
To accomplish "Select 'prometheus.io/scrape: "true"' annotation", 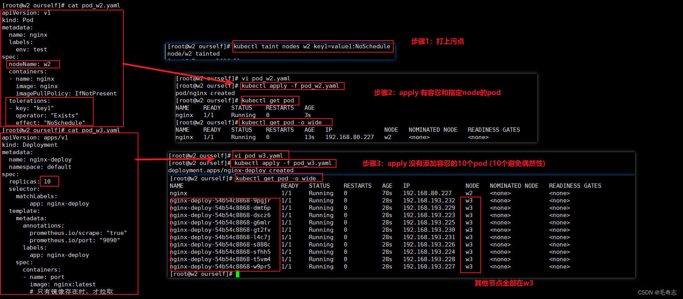I will 79,233.
